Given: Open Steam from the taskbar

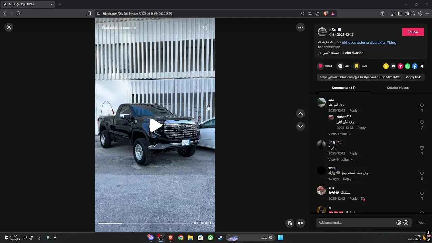Looking at the screenshot, I should (220, 238).
